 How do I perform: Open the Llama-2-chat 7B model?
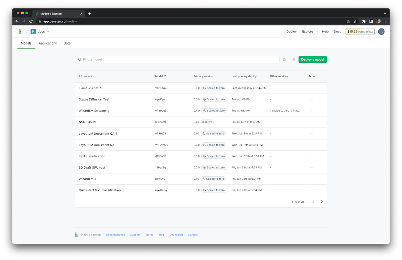point(91,88)
